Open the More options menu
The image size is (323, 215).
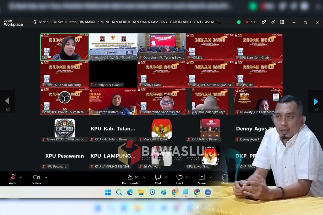[x=225, y=179]
